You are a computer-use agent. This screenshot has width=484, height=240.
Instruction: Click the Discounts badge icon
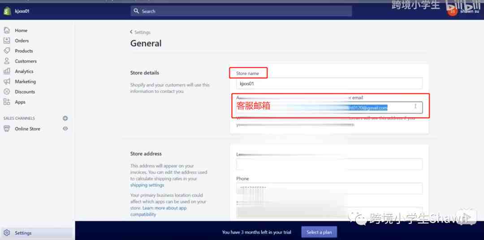[7, 92]
